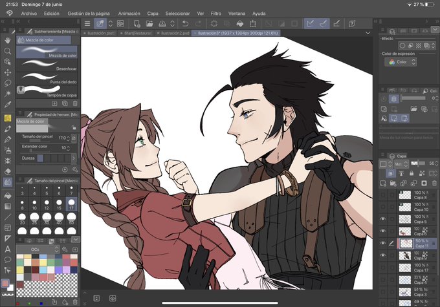Image resolution: width=440 pixels, height=307 pixels.
Task: Click the wrench icon in tool property panel
Action: [75, 169]
